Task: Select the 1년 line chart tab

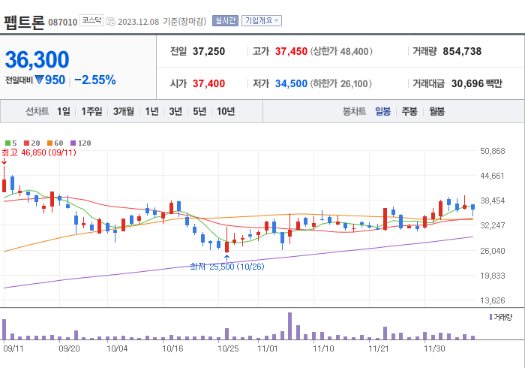Action: point(151,111)
